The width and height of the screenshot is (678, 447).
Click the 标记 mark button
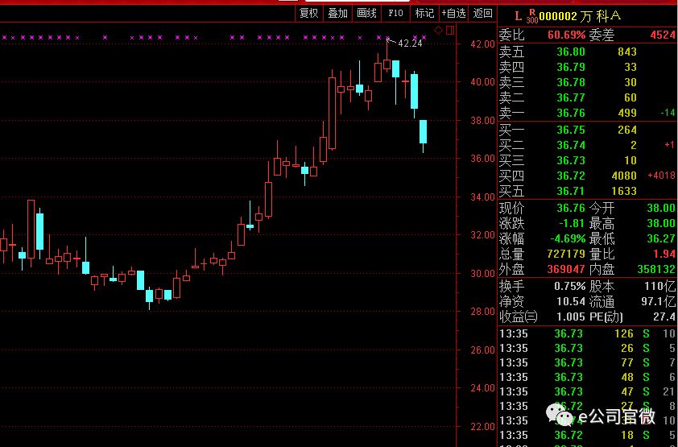pos(424,14)
